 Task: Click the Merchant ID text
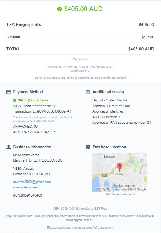tap(38, 160)
